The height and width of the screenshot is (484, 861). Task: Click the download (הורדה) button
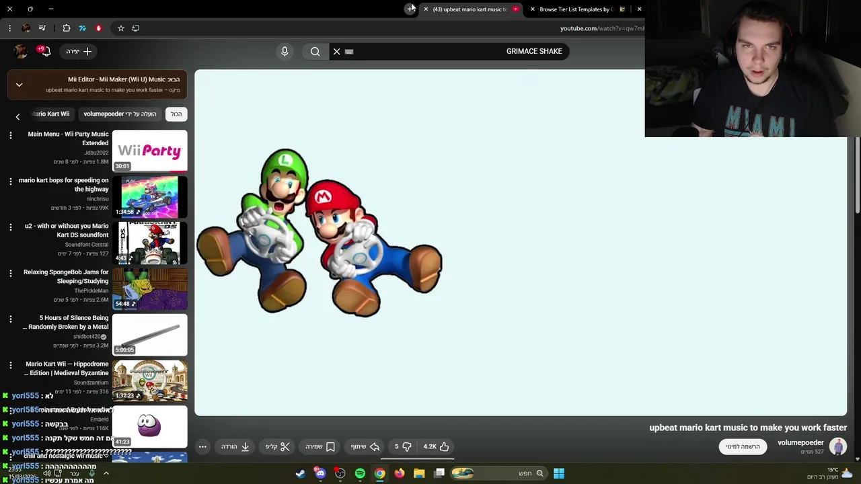click(x=235, y=446)
